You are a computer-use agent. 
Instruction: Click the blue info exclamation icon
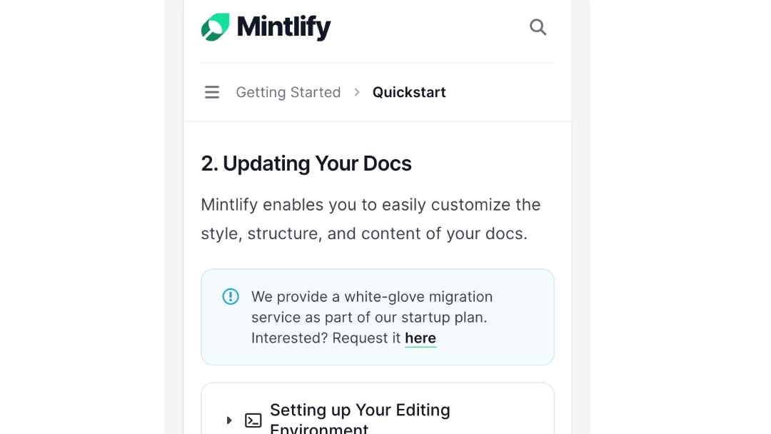pos(230,296)
